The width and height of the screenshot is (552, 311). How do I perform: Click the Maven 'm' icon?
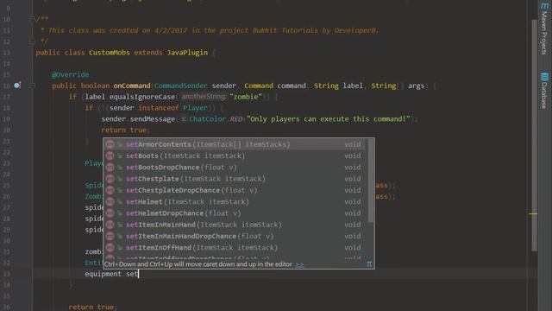pyautogui.click(x=544, y=6)
